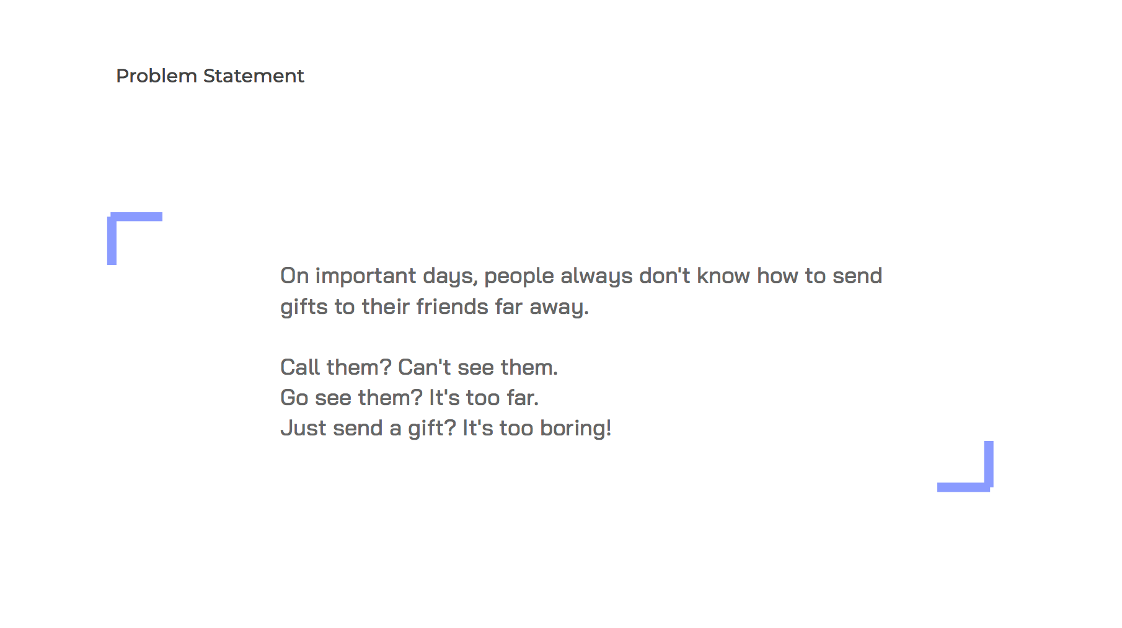Click the word "people" in the first line
1122x628 pixels.
[x=519, y=276]
